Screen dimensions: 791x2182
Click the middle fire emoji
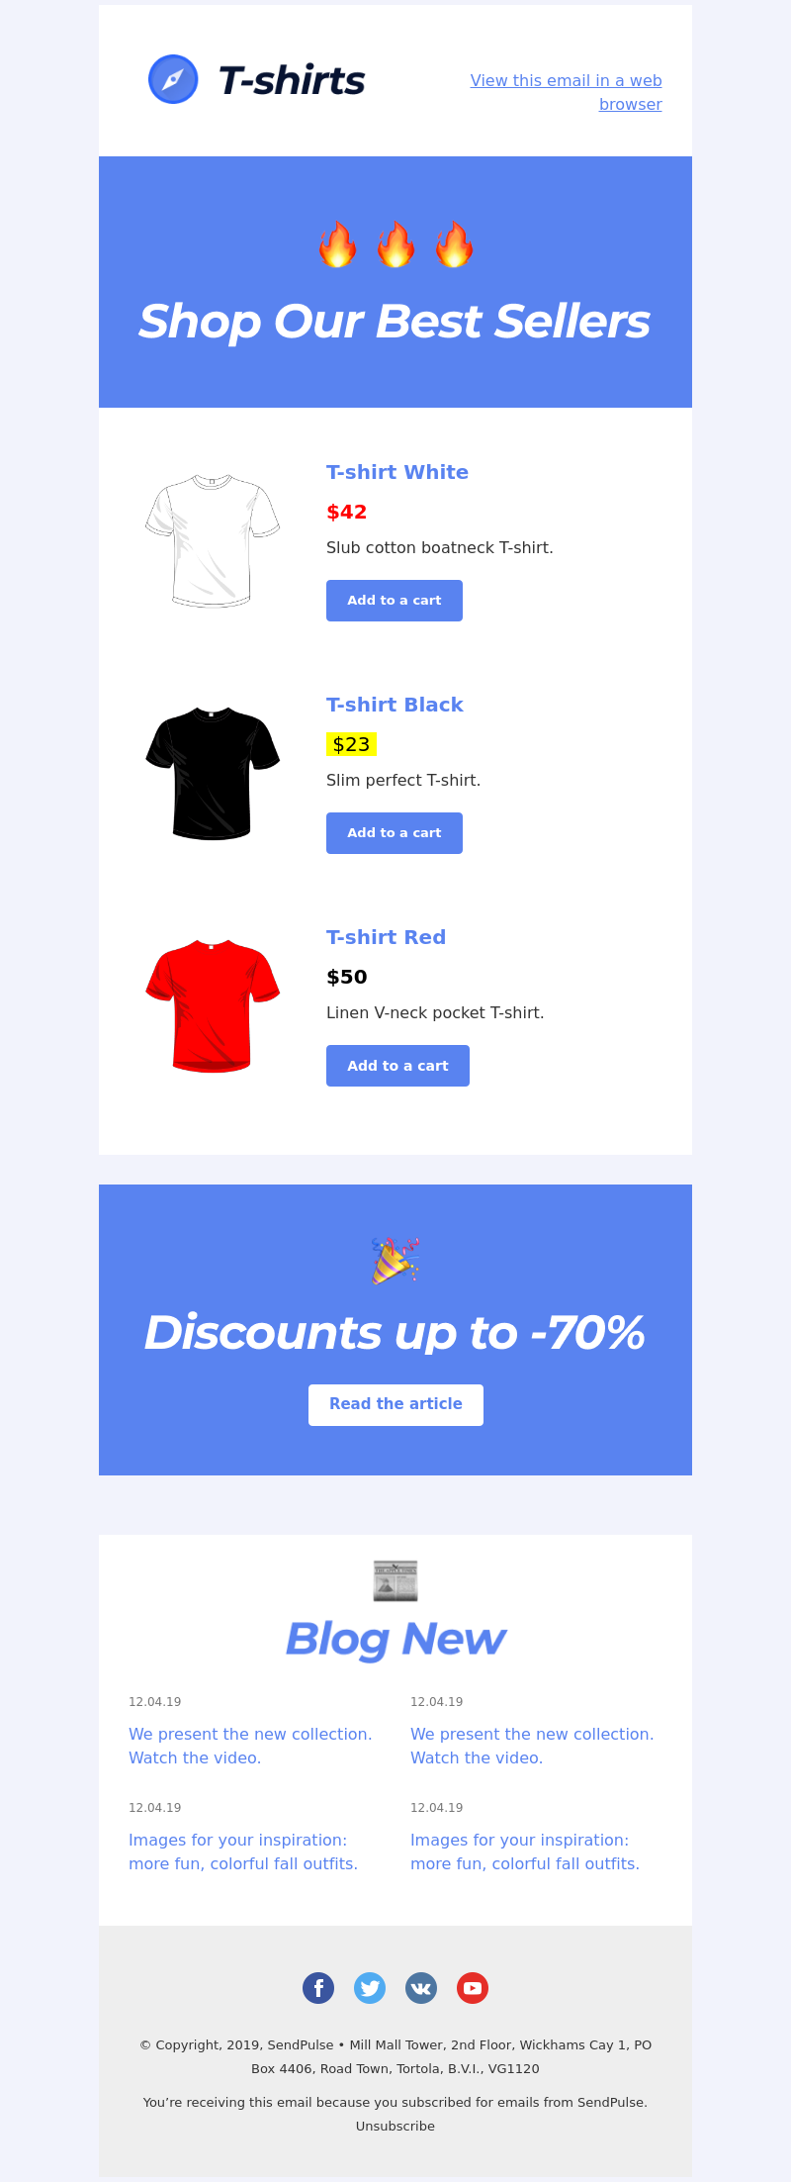point(395,244)
